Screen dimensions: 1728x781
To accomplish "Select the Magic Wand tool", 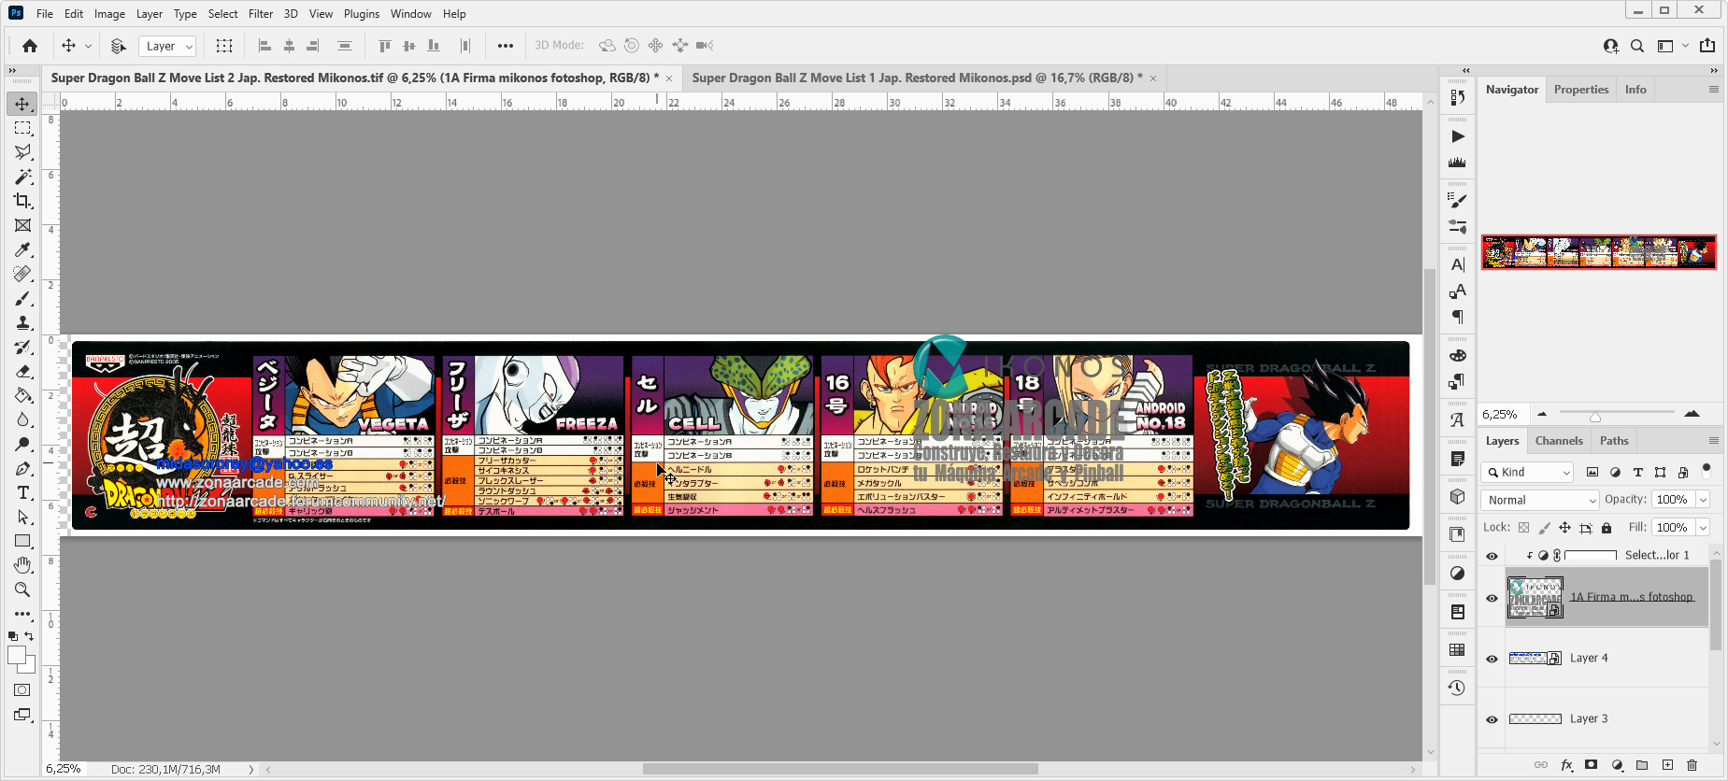I will coord(22,177).
